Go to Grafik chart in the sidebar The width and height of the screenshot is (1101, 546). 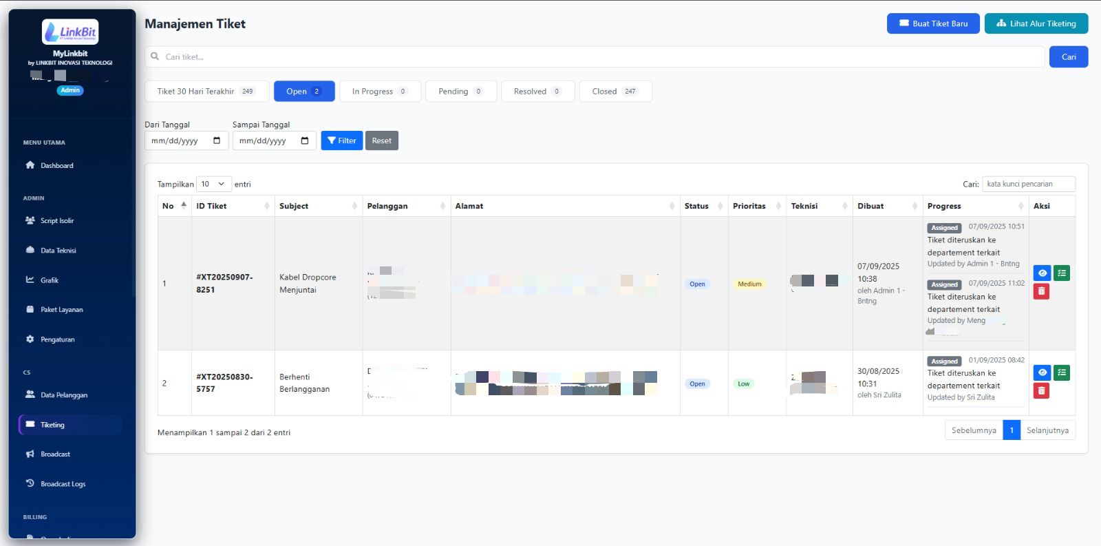click(x=49, y=280)
